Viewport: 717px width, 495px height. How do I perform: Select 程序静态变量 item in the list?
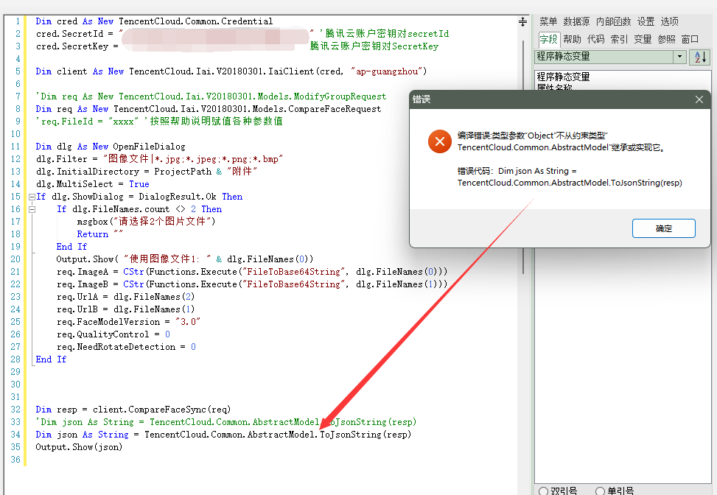(564, 77)
